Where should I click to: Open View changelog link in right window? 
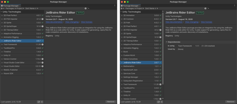192,22
